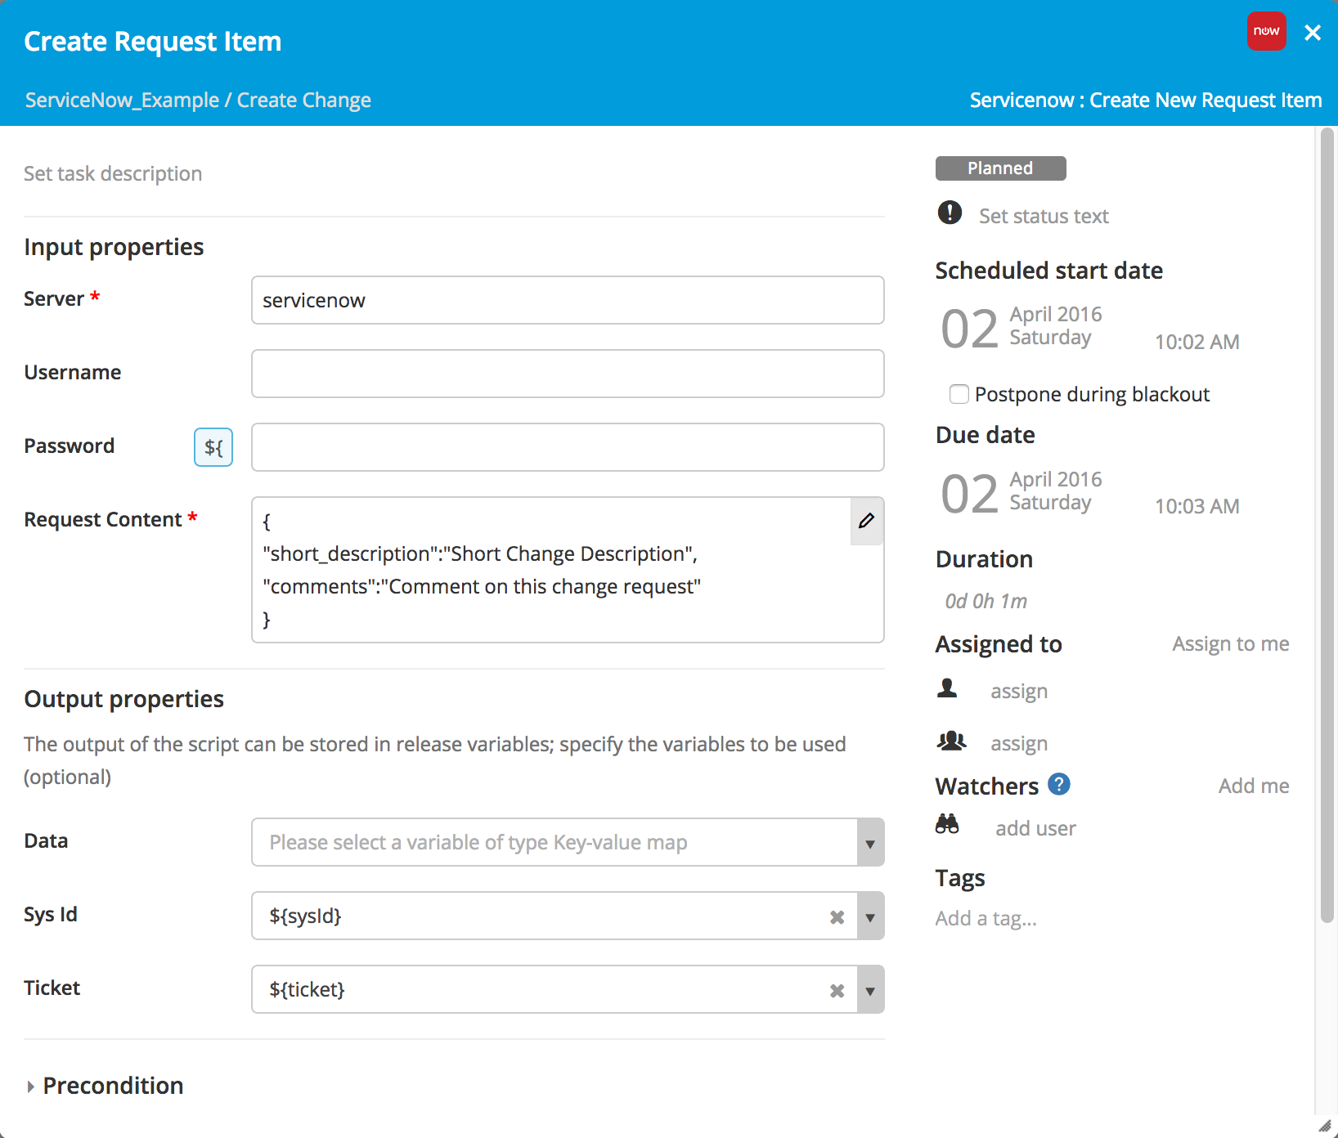Click the scheduled start time 10:02 AM
This screenshot has height=1138, width=1338.
coord(1197,342)
